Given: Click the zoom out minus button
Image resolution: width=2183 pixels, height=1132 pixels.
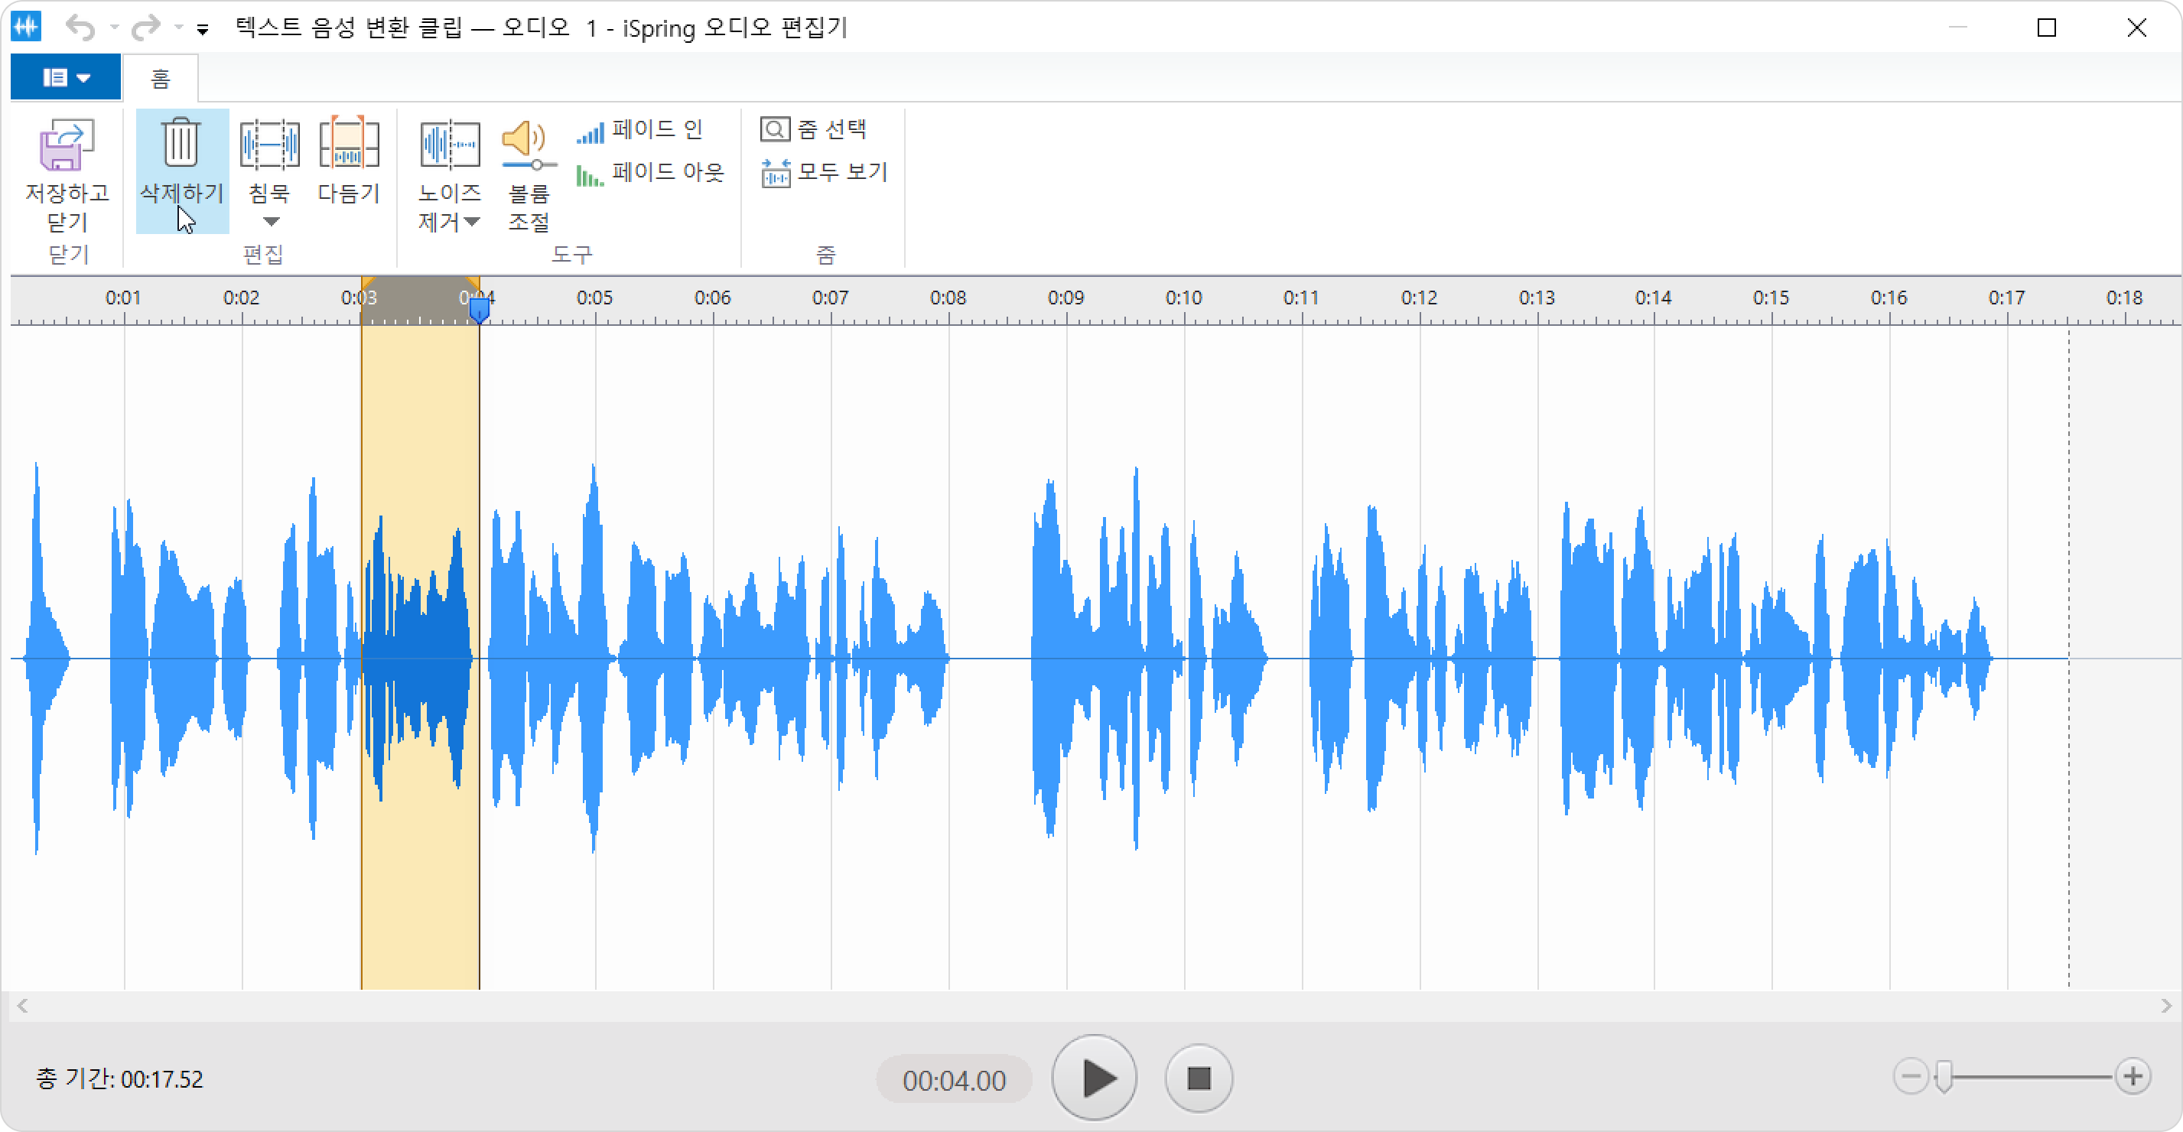Looking at the screenshot, I should [x=1910, y=1077].
